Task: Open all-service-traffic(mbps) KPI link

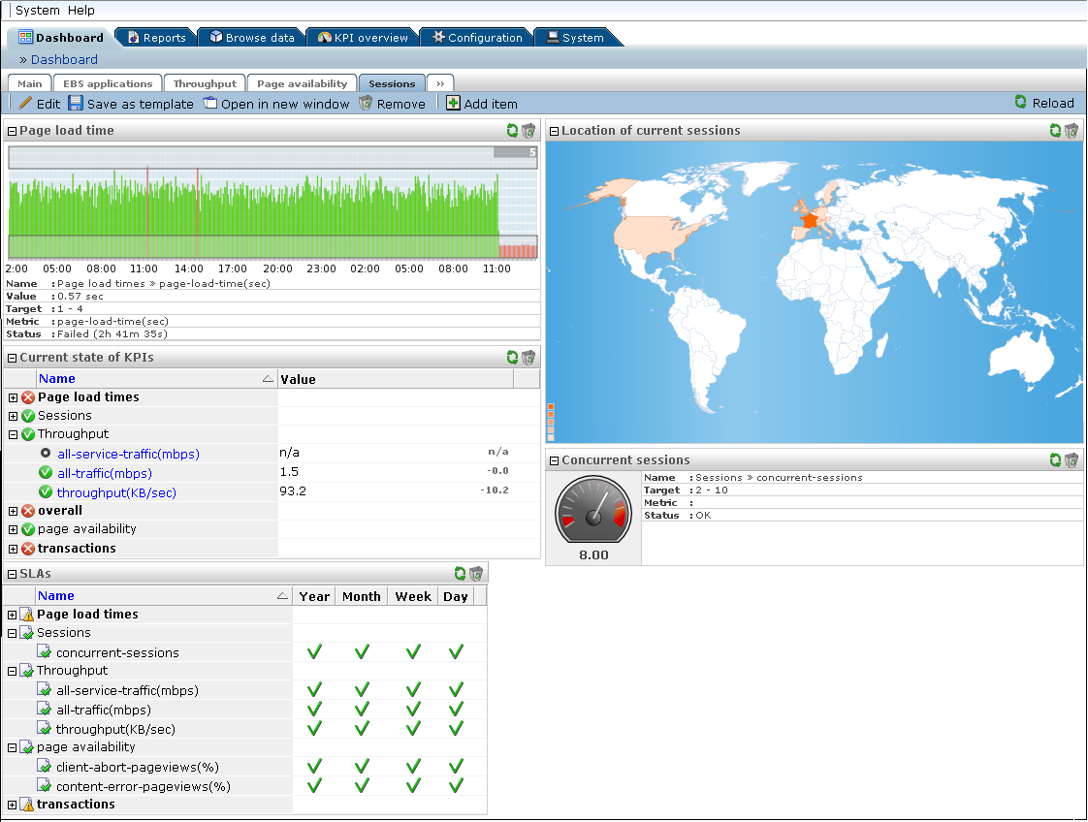Action: tap(128, 455)
